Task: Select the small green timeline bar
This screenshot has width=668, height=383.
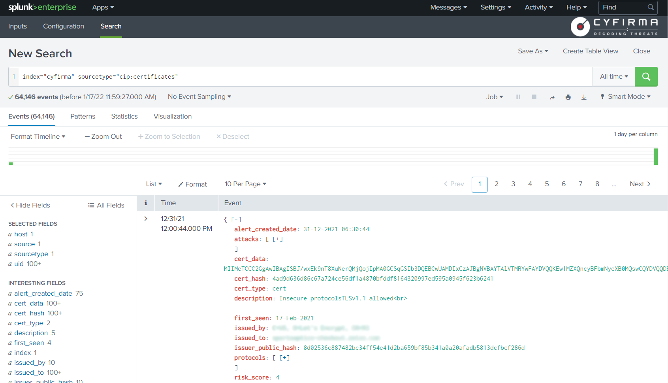Action: click(x=11, y=163)
